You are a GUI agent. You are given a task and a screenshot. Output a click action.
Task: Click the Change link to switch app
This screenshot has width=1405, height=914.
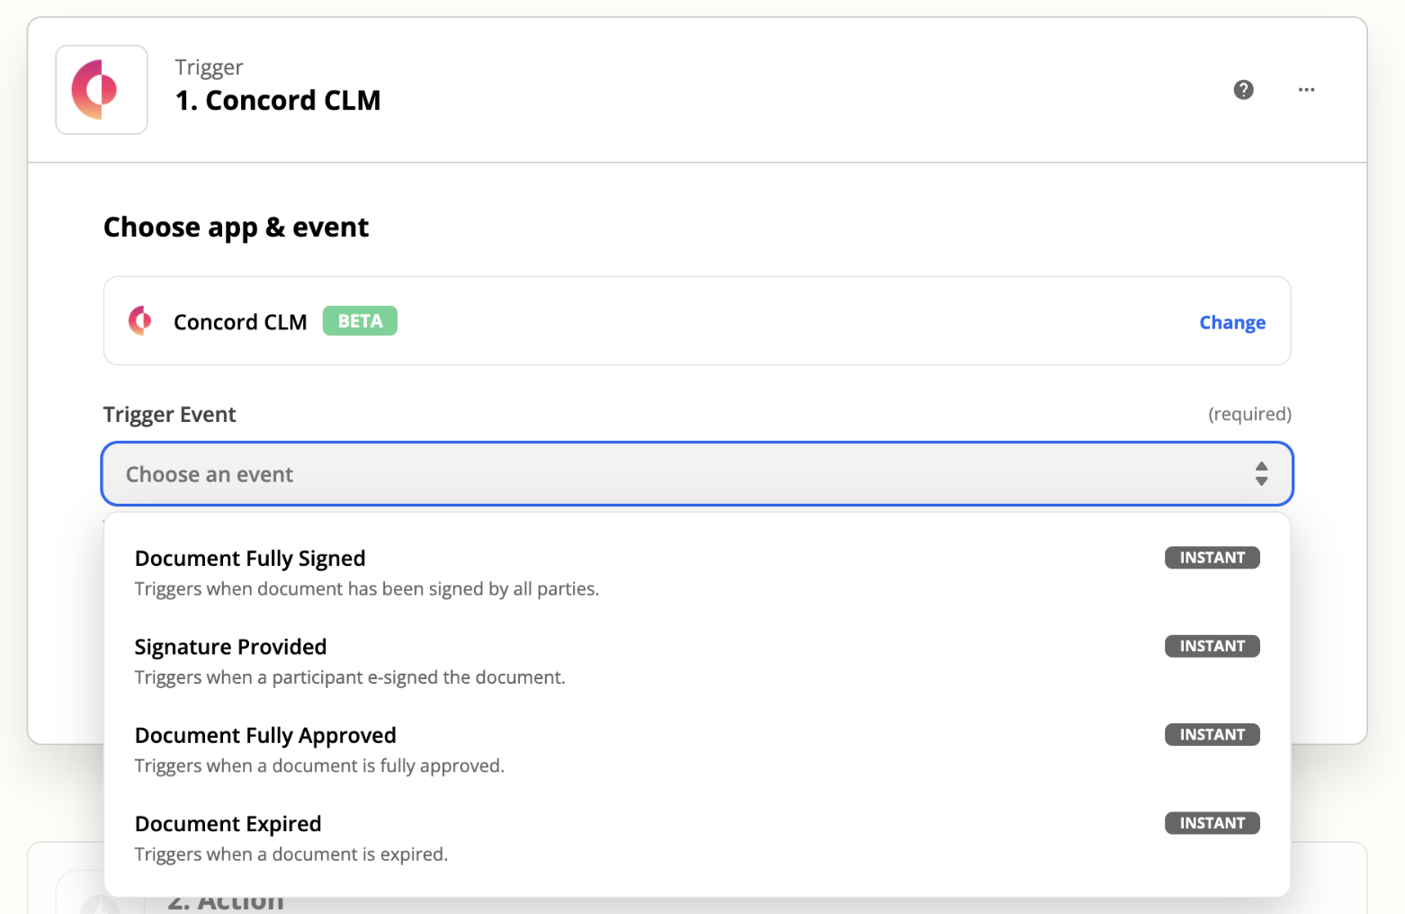[x=1231, y=322]
